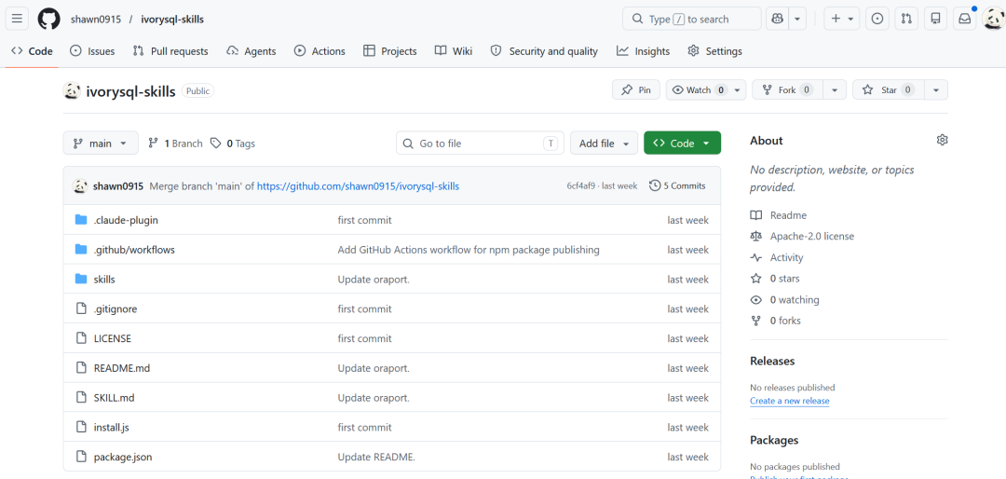The image size is (1006, 479).
Task: View the 1 Branch link
Action: (x=175, y=144)
